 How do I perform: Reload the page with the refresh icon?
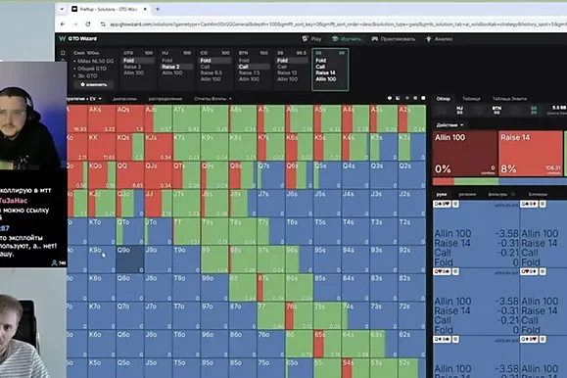point(88,24)
